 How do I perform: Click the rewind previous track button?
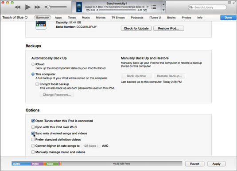[x=18, y=7]
